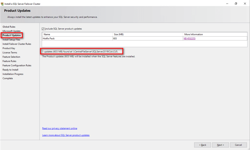Click the 'will be installed when' message text
Image resolution: width=250 pixels, height=150 pixels.
click(89, 56)
